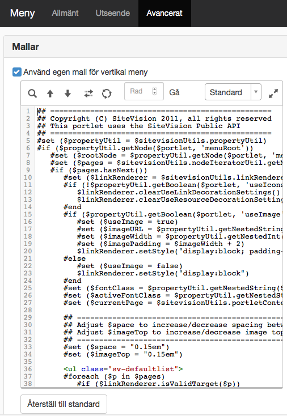Viewport: 287px width, 416px height.
Task: Click the up arrow toolbar icon
Action: point(50,94)
